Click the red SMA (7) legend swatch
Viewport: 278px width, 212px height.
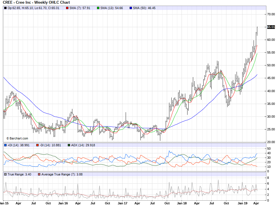pyautogui.click(x=67, y=8)
